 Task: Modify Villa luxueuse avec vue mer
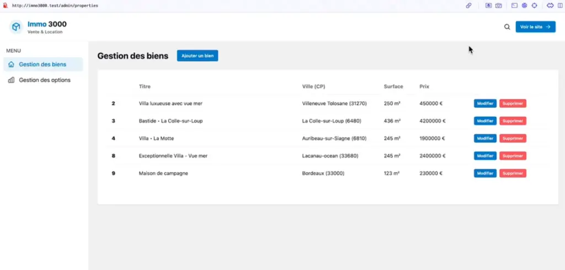pyautogui.click(x=485, y=104)
